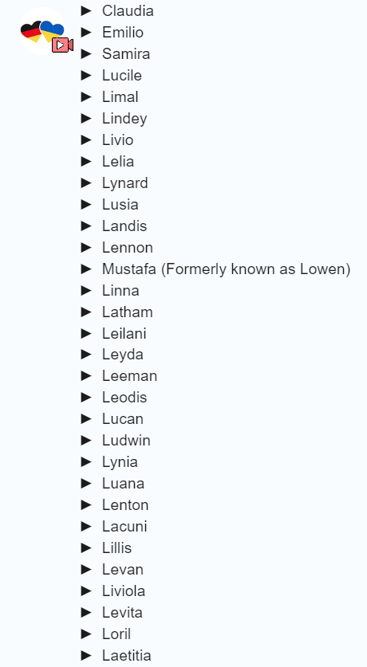367x667 pixels.
Task: Expand the Liviola disclosure triangle
Action: click(86, 590)
